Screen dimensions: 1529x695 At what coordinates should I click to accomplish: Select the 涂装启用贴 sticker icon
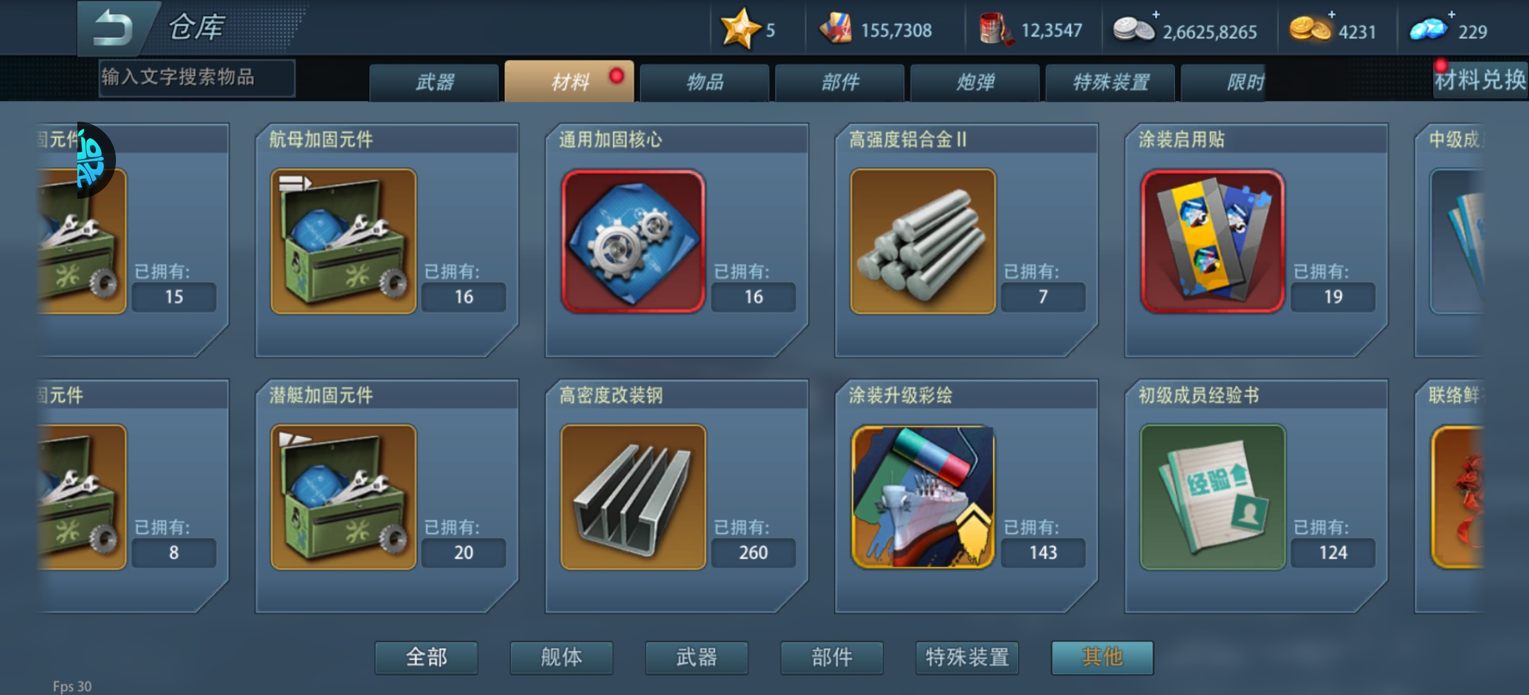click(x=1213, y=241)
